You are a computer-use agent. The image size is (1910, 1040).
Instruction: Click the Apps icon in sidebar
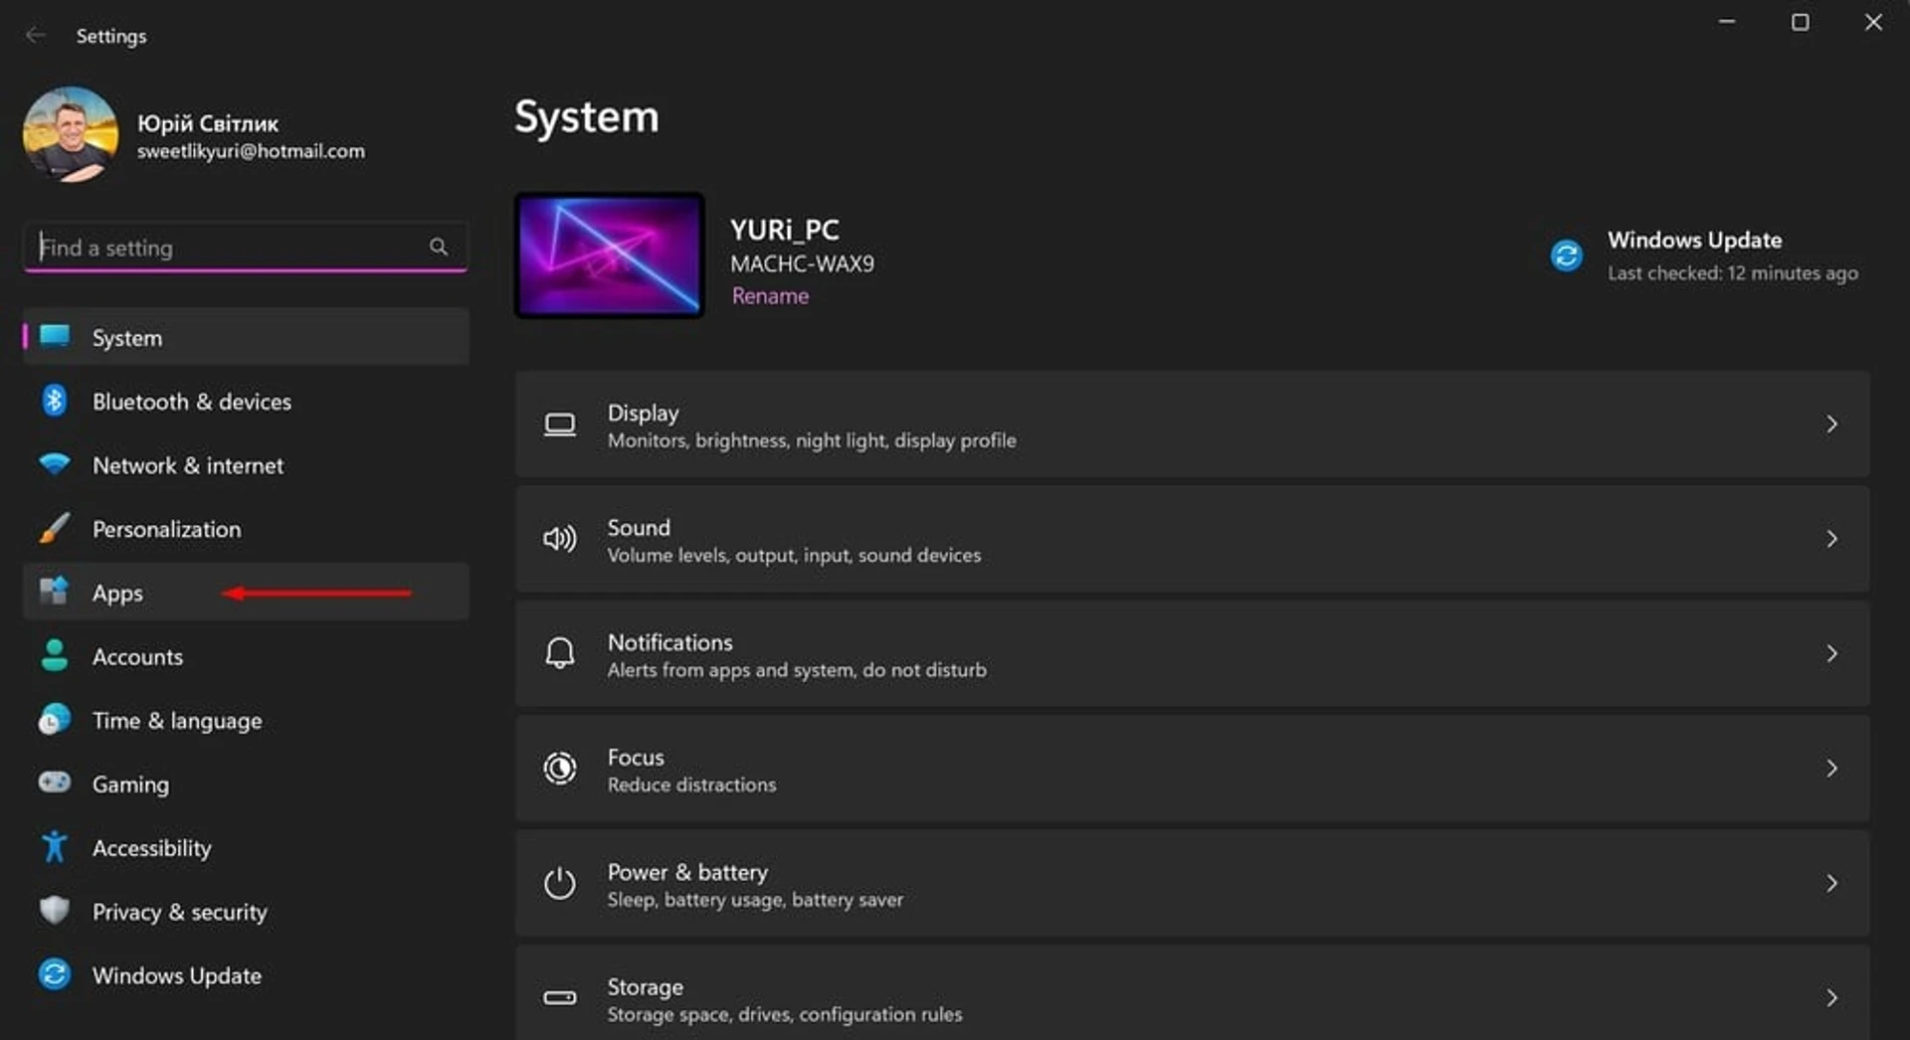[55, 592]
